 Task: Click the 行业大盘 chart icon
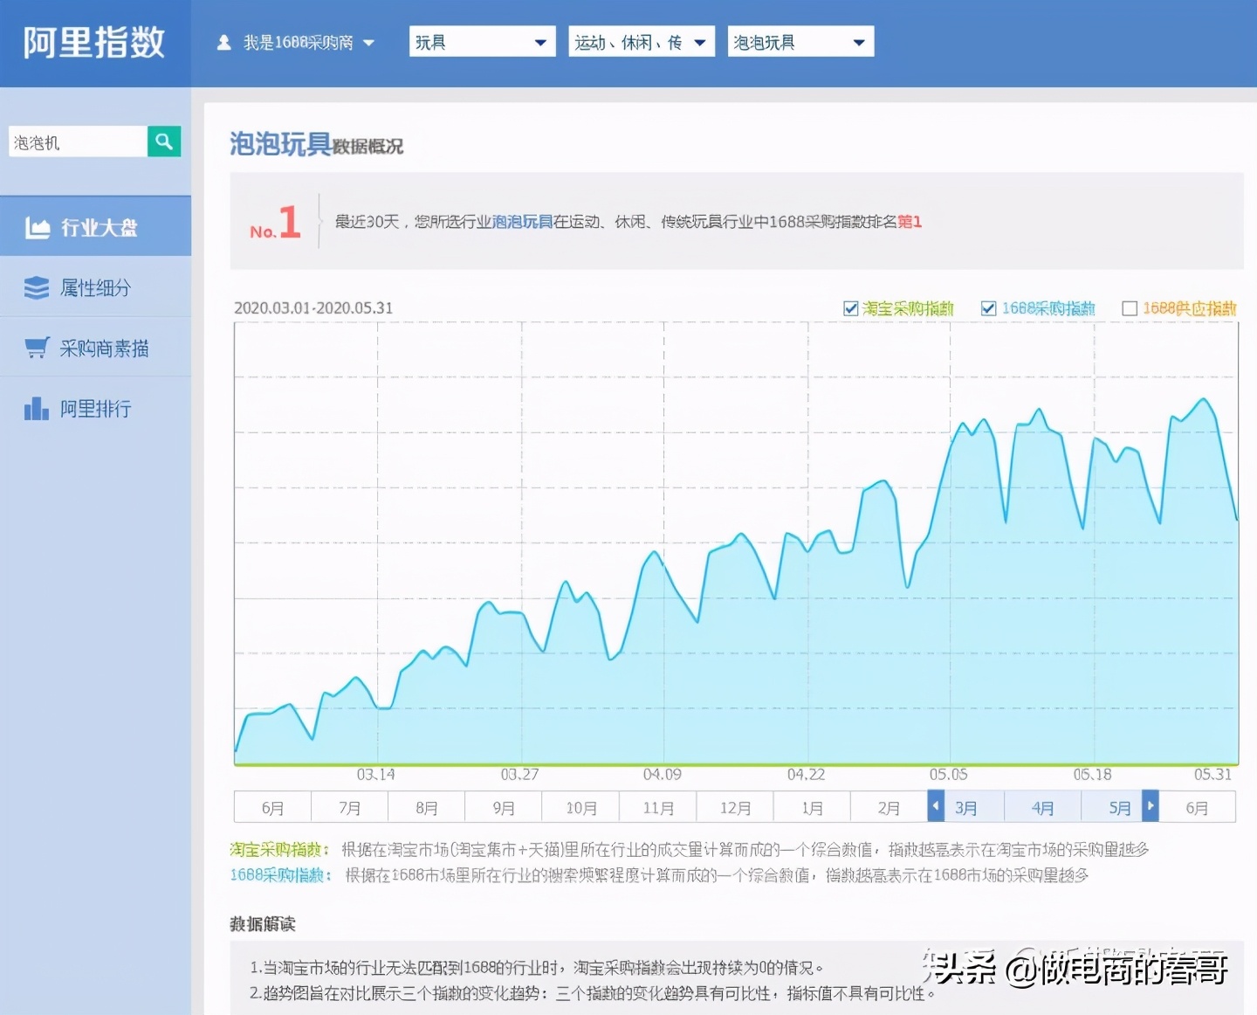point(38,228)
